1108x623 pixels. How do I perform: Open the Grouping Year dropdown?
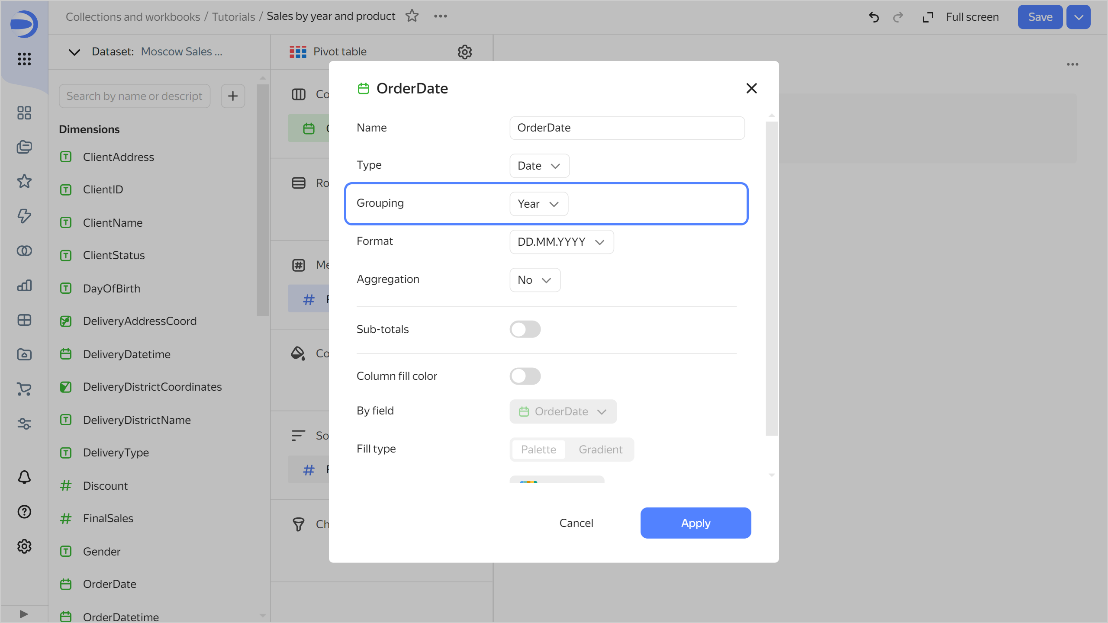(538, 204)
